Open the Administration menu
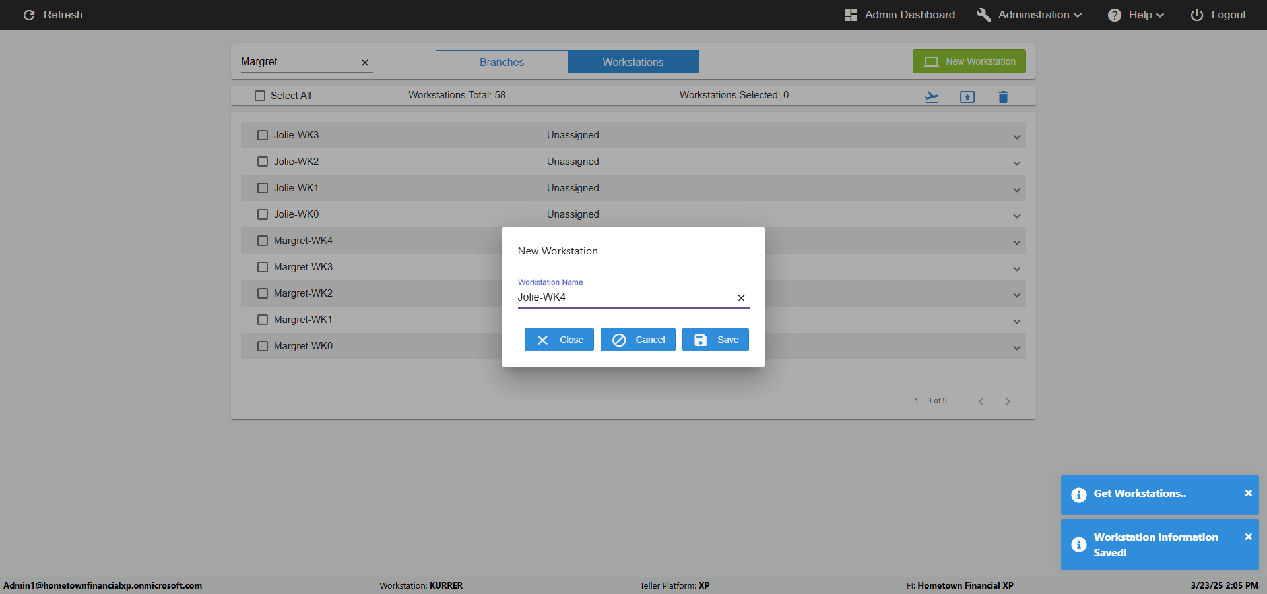This screenshot has height=594, width=1267. coord(1029,15)
